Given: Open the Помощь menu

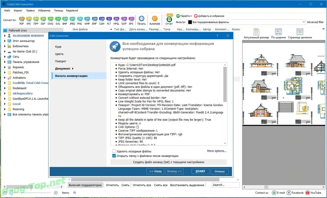Looking at the screenshot, I should coord(59,10).
